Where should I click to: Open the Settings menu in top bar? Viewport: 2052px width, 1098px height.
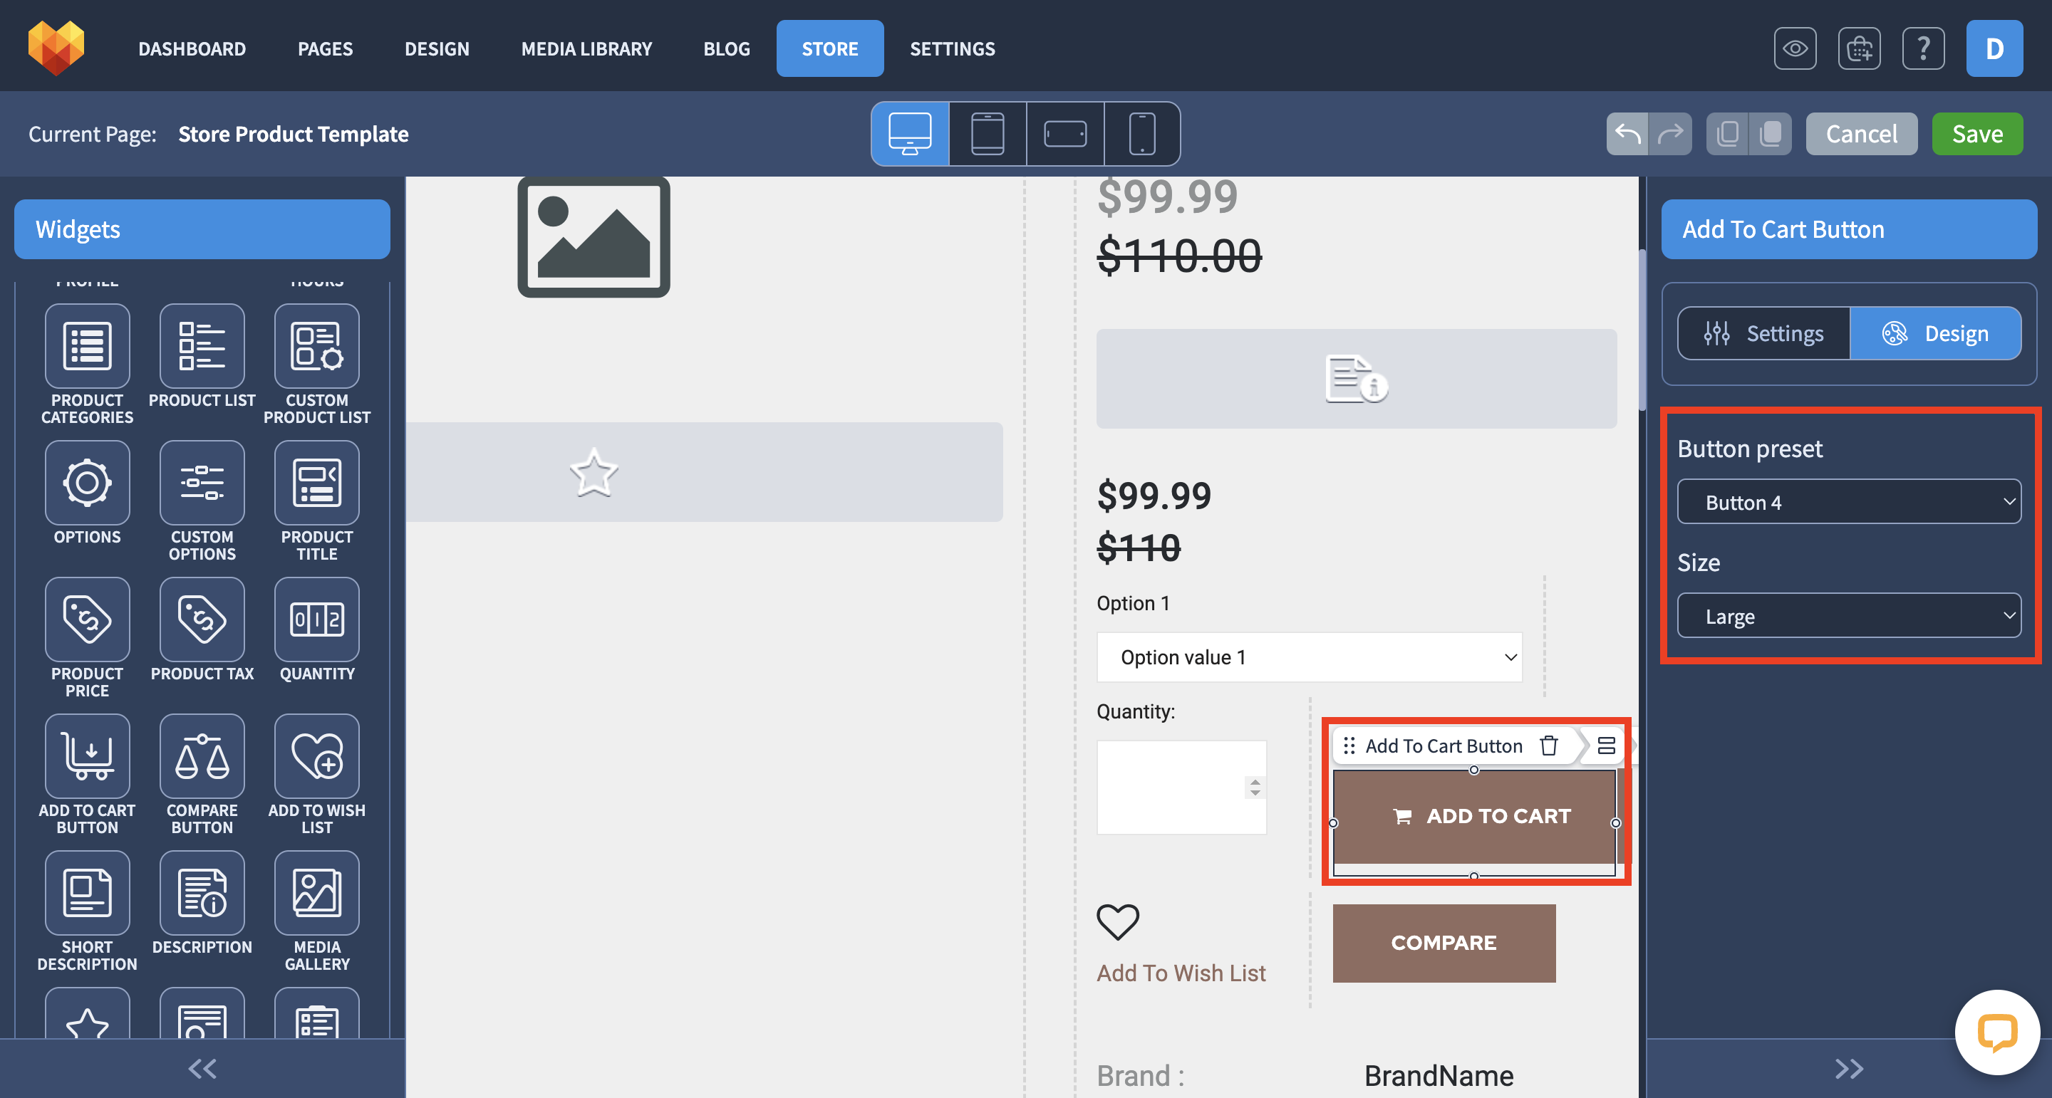[x=953, y=48]
